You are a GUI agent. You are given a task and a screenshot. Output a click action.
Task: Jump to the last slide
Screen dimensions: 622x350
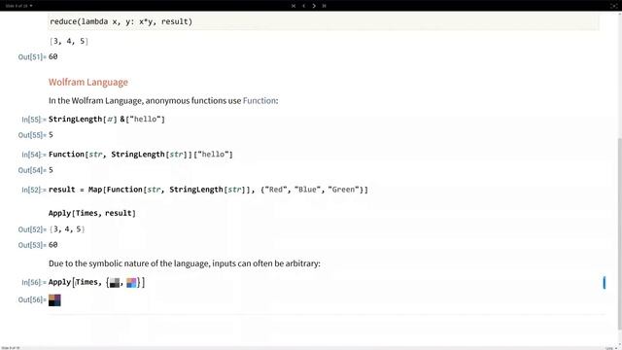324,6
